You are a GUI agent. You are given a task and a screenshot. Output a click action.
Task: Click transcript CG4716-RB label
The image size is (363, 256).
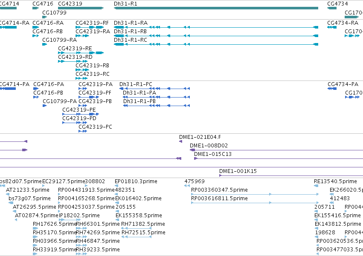47,32
